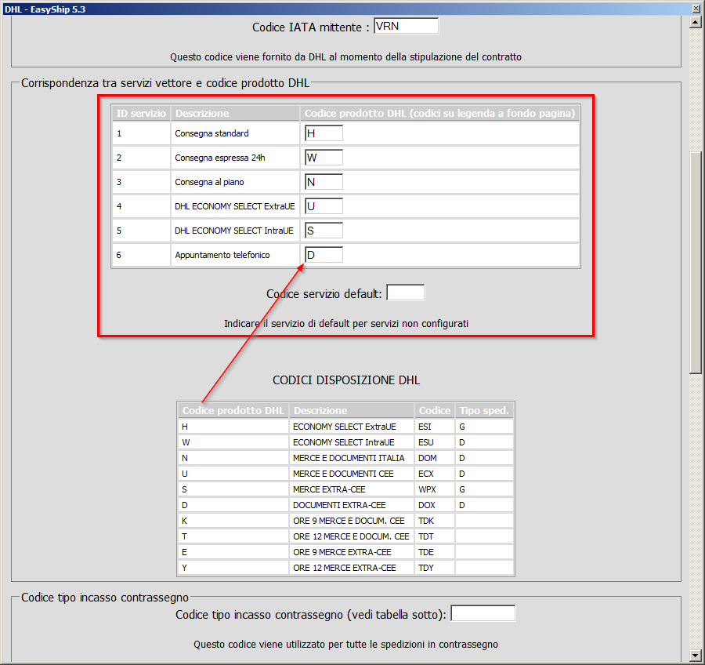Image resolution: width=705 pixels, height=665 pixels.
Task: Click the Codice IATA mittente field
Action: pos(406,26)
